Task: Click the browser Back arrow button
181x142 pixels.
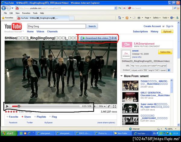Action: [4, 8]
